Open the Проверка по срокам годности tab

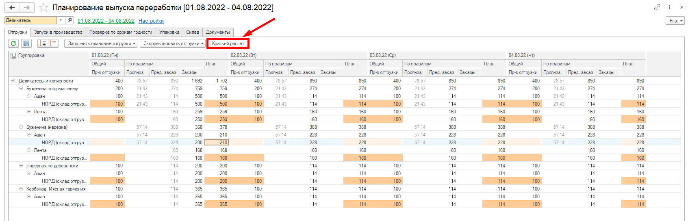pyautogui.click(x=121, y=32)
